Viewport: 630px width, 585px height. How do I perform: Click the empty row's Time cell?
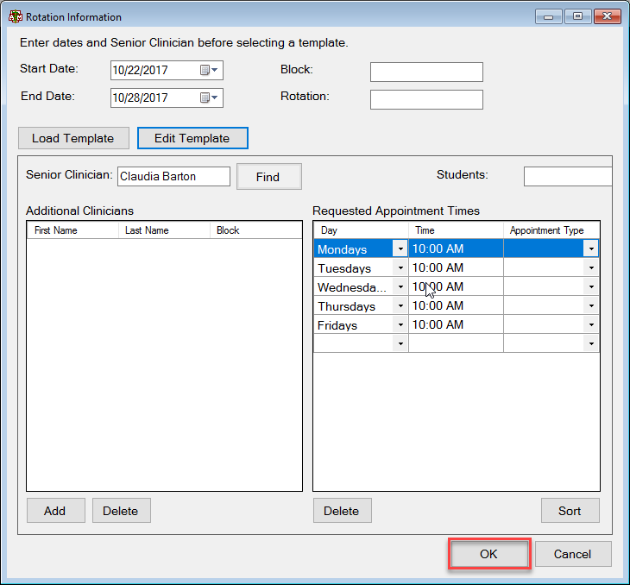456,343
